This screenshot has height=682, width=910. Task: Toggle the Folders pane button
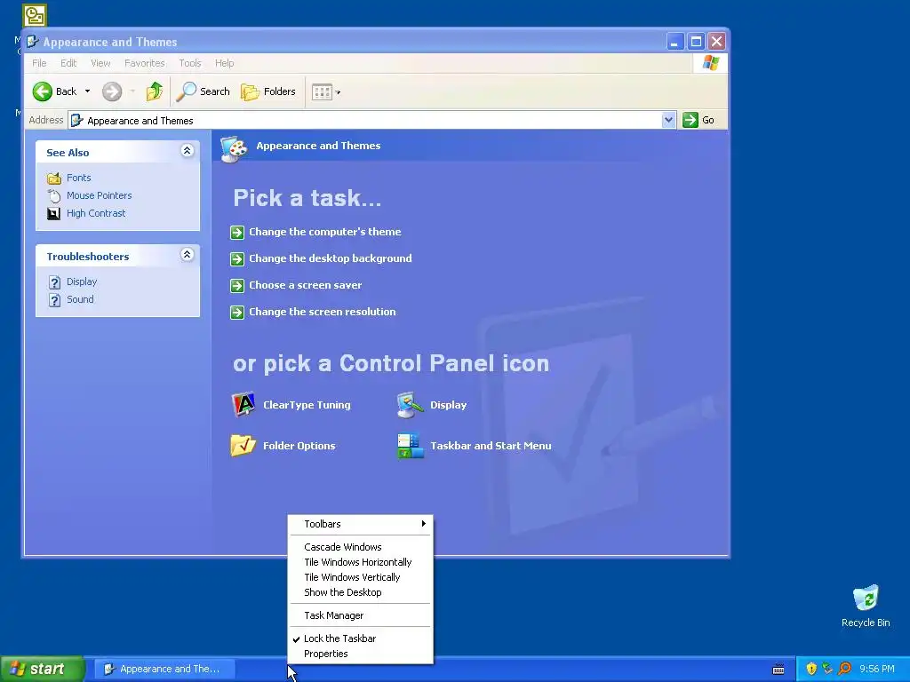point(268,91)
